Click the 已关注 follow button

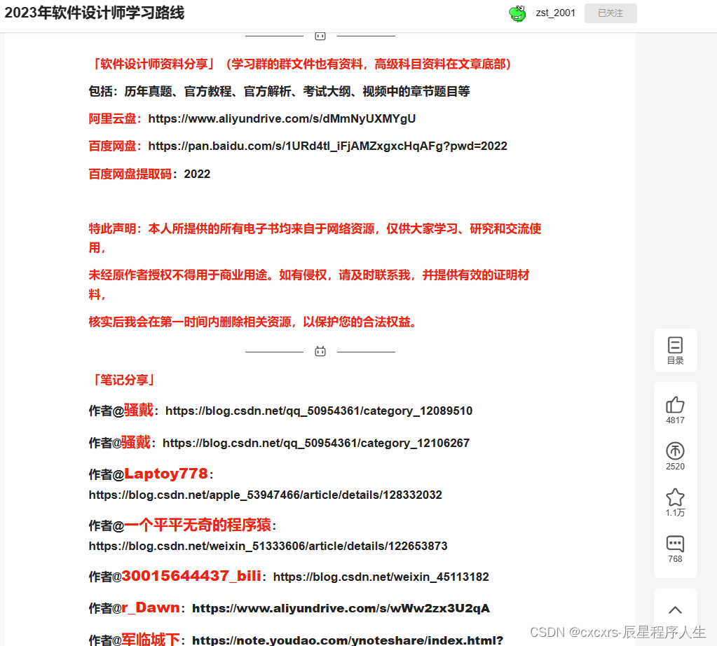pyautogui.click(x=610, y=13)
